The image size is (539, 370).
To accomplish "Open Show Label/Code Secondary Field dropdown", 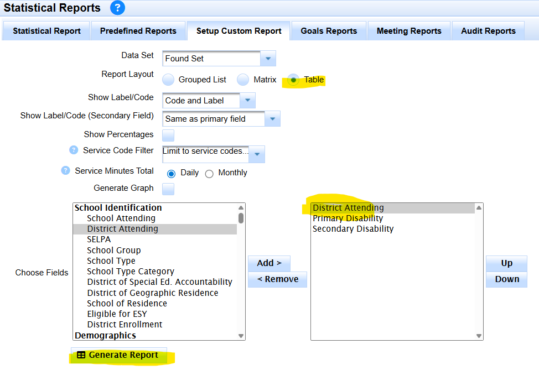I will coord(272,119).
